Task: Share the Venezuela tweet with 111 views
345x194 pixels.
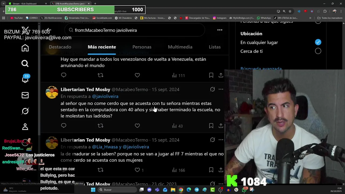Action: (x=221, y=75)
